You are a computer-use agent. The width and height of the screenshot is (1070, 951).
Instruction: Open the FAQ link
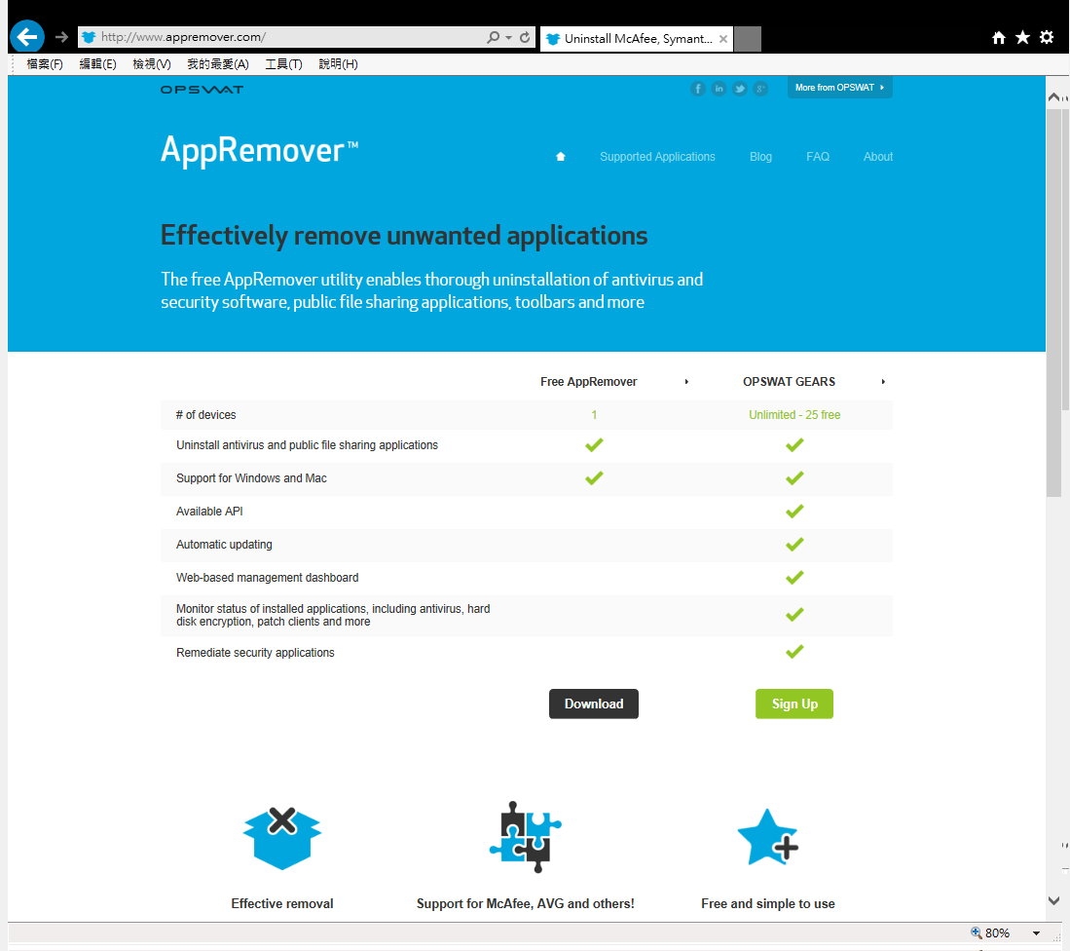point(818,156)
